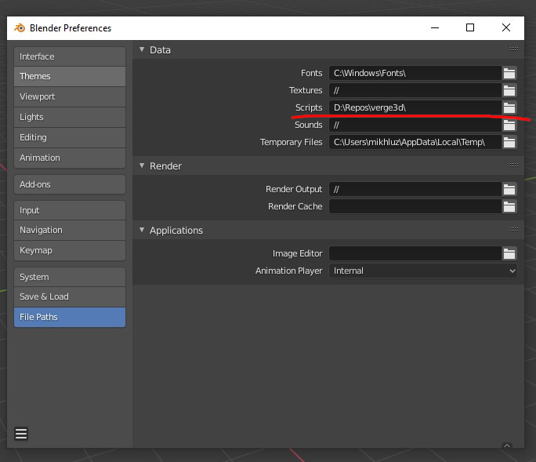
Task: Open Save & Load settings
Action: (x=70, y=296)
